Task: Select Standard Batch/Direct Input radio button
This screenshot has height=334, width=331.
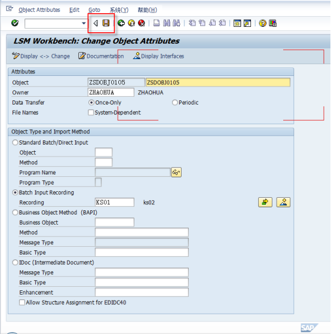Action: pos(15,142)
